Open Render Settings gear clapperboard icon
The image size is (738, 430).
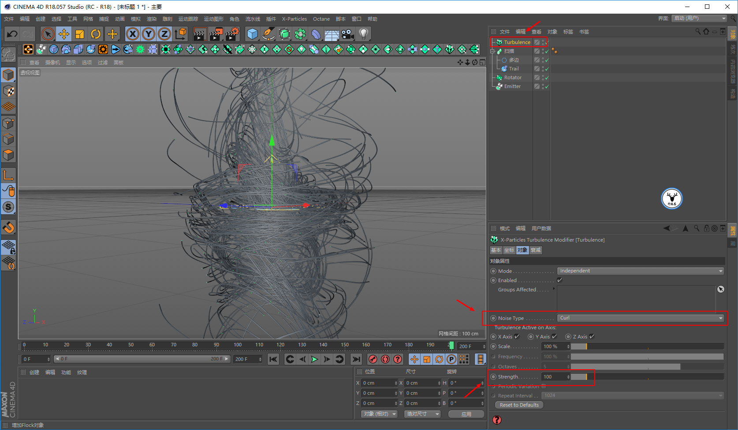(x=232, y=34)
